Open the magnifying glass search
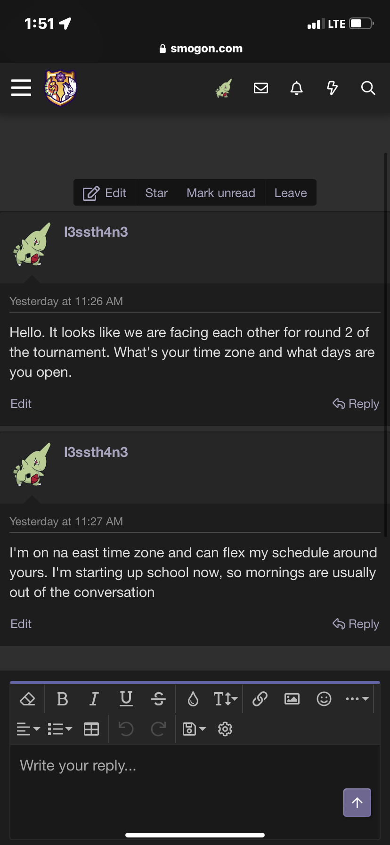Viewport: 390px width, 845px height. coord(368,88)
